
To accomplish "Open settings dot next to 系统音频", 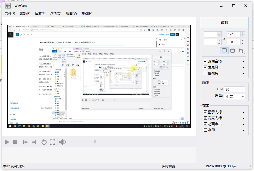I will click(243, 62).
